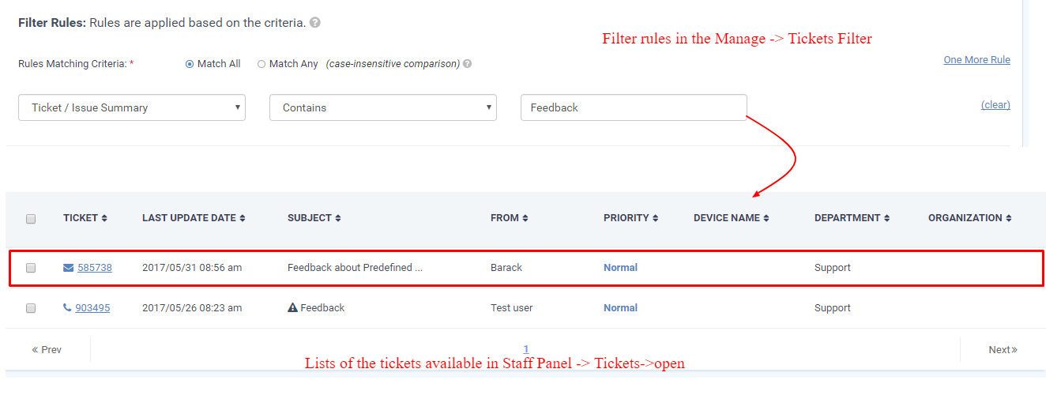The height and width of the screenshot is (399, 1046).
Task: Click warning triangle icon beside Feedback subject
Action: [x=292, y=308]
